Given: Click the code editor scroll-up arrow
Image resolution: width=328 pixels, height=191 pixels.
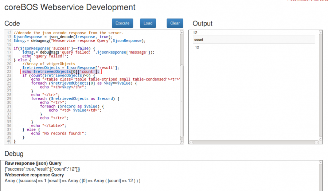Looking at the screenshot, I should coord(181,33).
